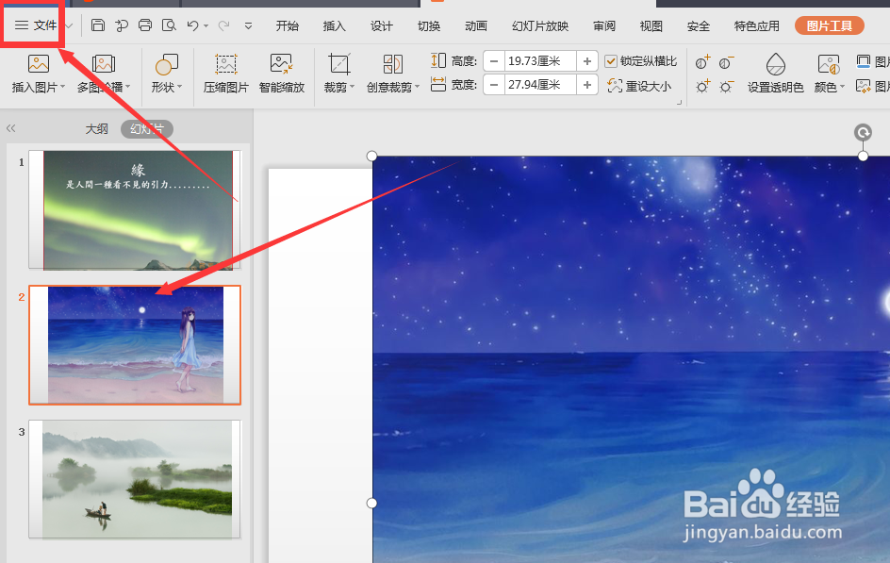The width and height of the screenshot is (890, 563).
Task: Click the 重设大小 button
Action: click(639, 86)
